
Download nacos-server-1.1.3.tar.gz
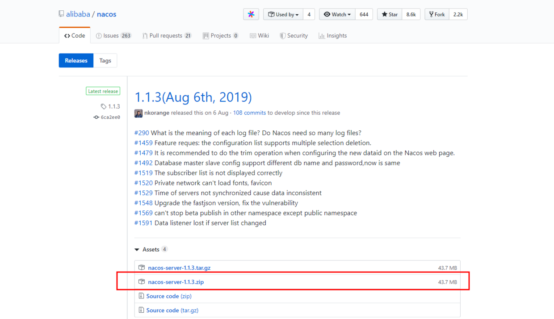click(179, 268)
